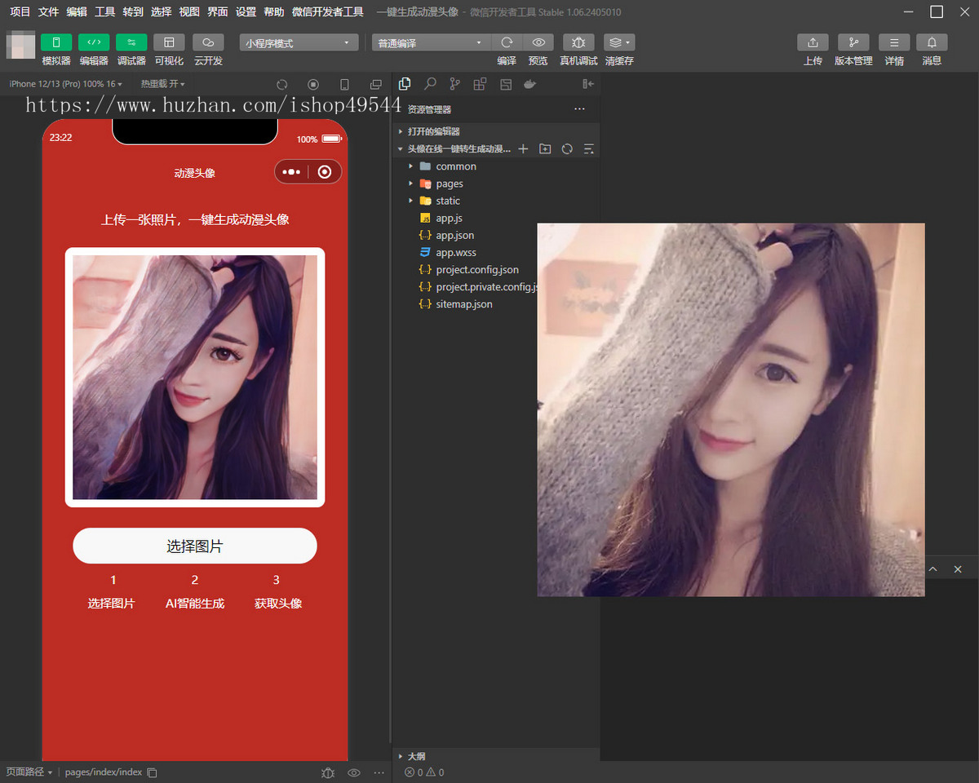979x783 pixels.
Task: Open the Explorer files icon
Action: [405, 83]
